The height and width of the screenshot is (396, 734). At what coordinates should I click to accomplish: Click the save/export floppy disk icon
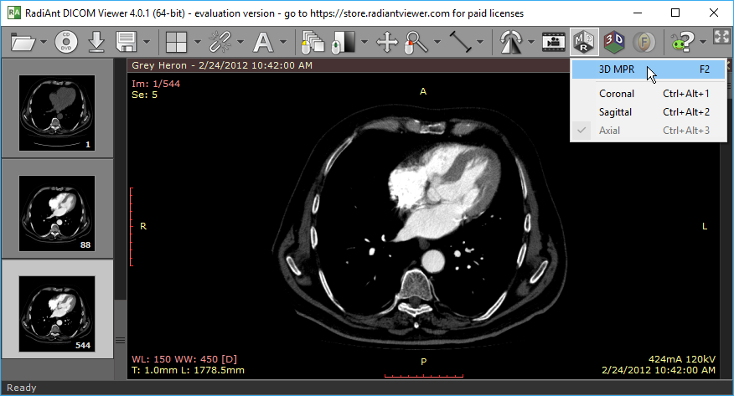[127, 41]
